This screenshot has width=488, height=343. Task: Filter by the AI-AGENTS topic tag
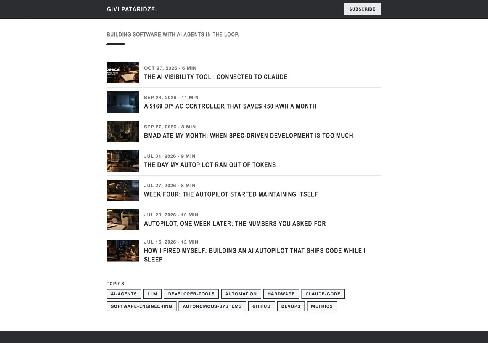(x=124, y=294)
